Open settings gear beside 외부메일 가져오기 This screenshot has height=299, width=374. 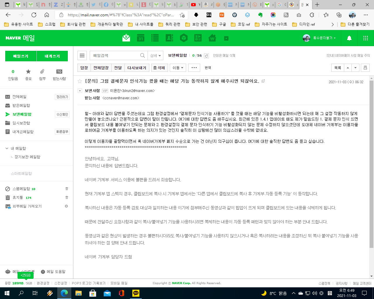pos(66,206)
